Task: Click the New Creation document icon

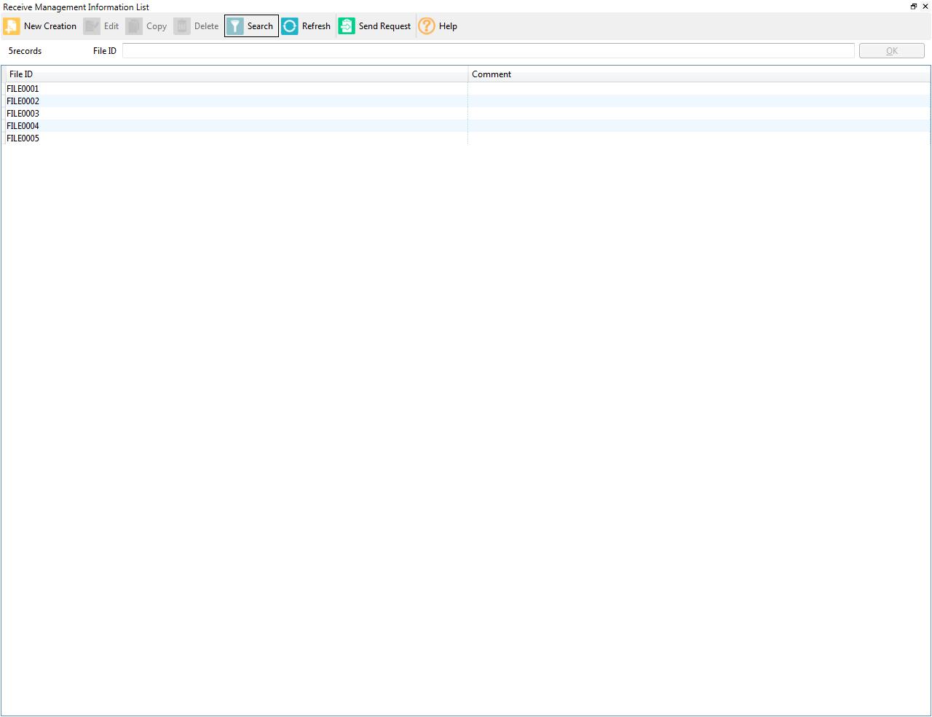Action: pyautogui.click(x=12, y=26)
